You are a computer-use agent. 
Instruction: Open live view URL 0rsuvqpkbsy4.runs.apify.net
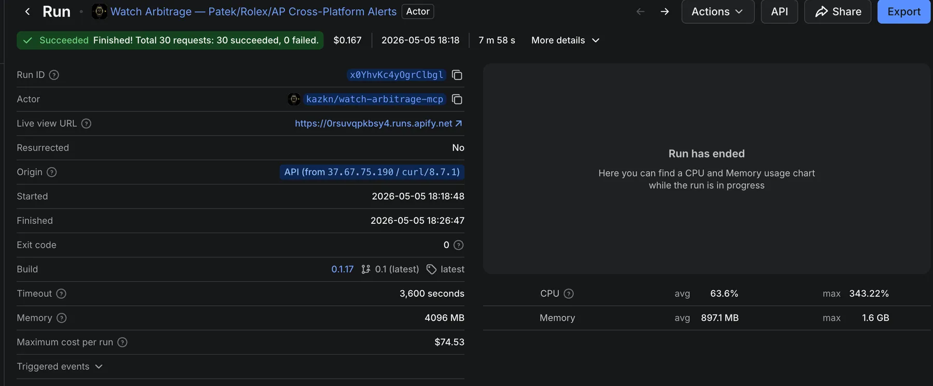point(378,124)
